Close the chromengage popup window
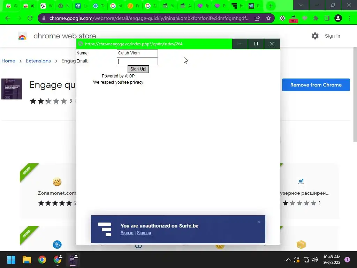Image resolution: width=357 pixels, height=268 pixels. coord(272,44)
